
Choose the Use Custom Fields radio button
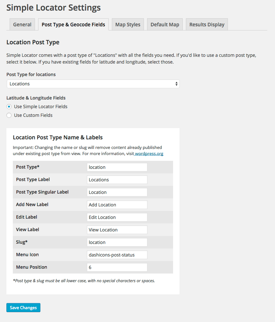click(9, 115)
